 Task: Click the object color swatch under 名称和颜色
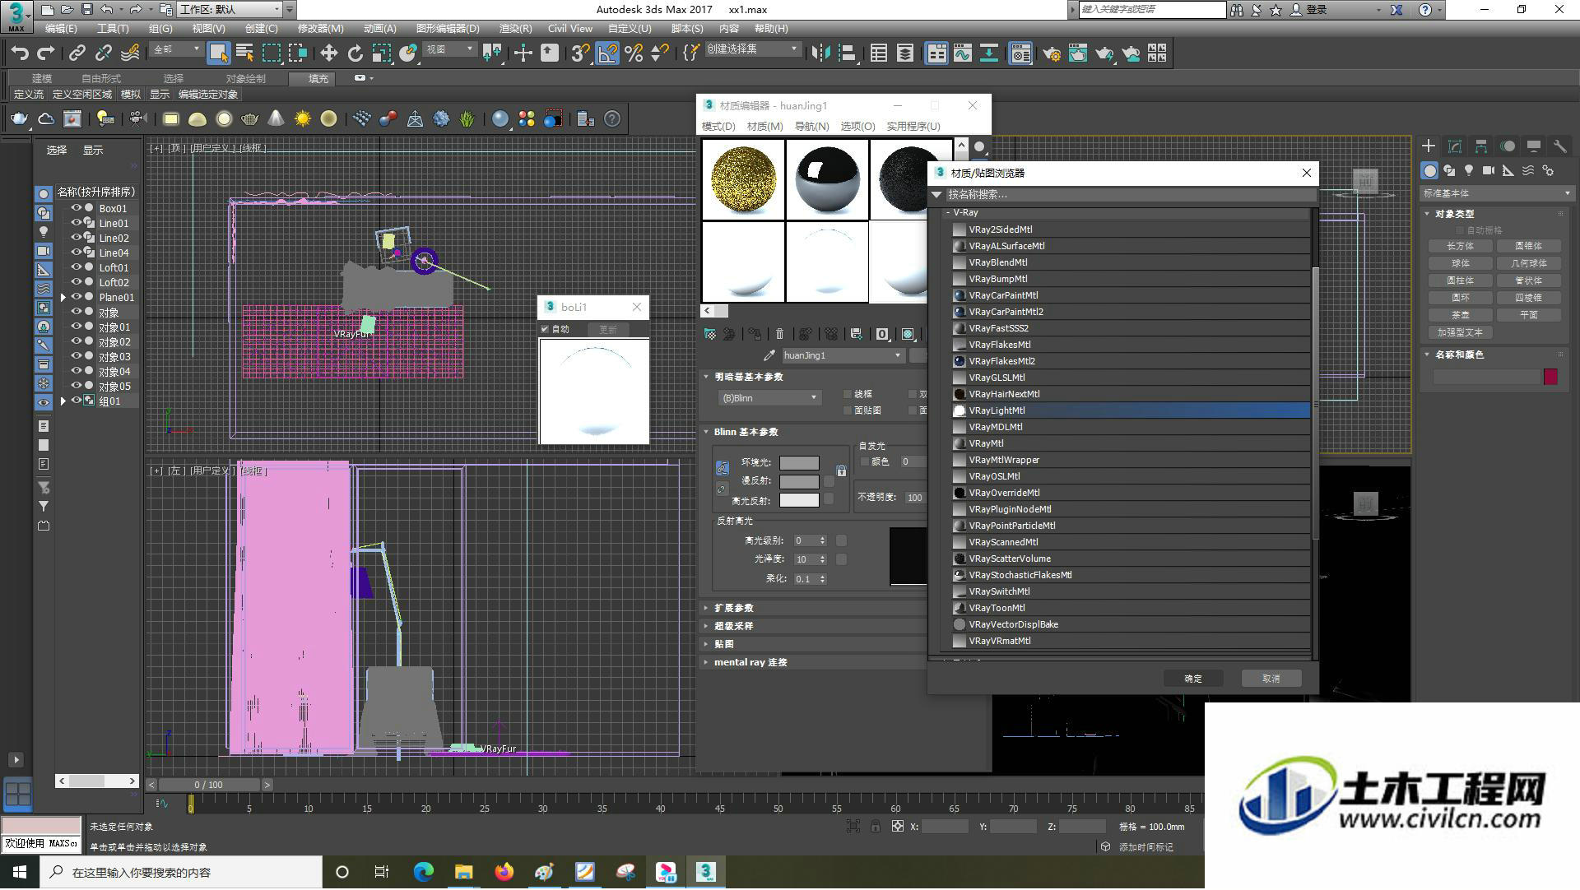click(x=1550, y=377)
